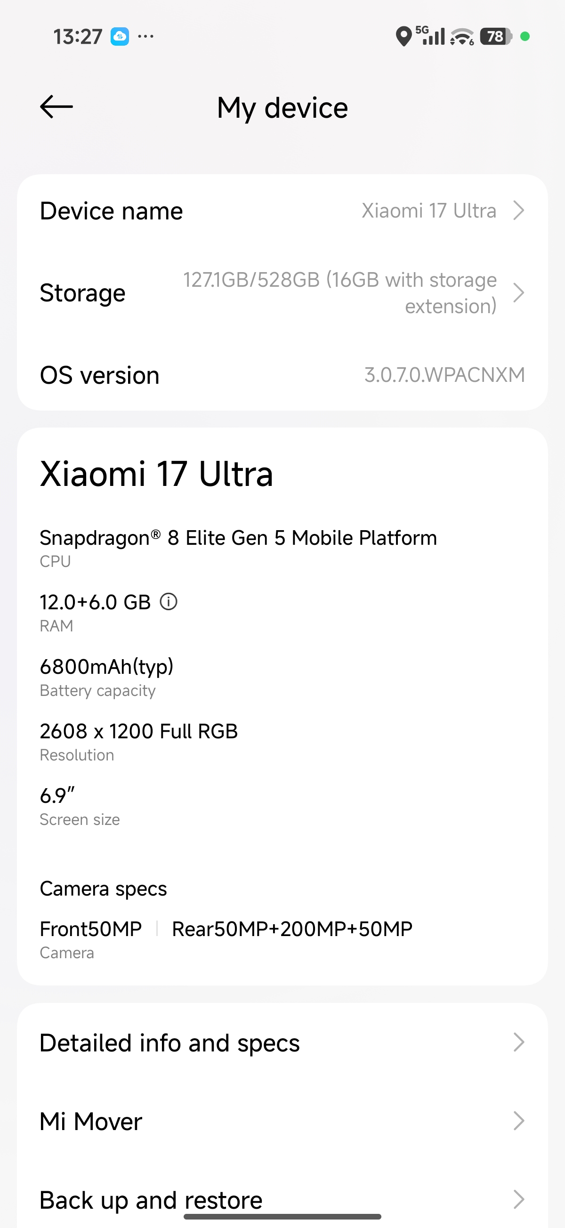Open Detailed info and specs chevron

(519, 1042)
